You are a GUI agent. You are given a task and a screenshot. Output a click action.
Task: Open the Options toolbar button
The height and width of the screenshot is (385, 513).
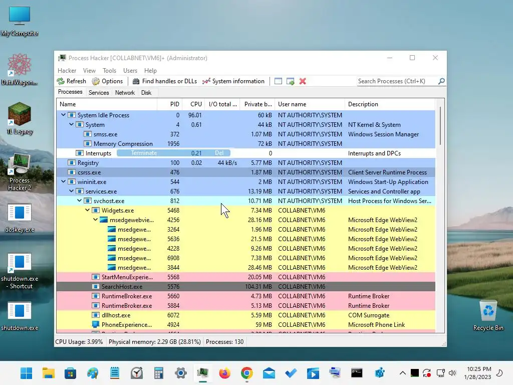tap(107, 81)
